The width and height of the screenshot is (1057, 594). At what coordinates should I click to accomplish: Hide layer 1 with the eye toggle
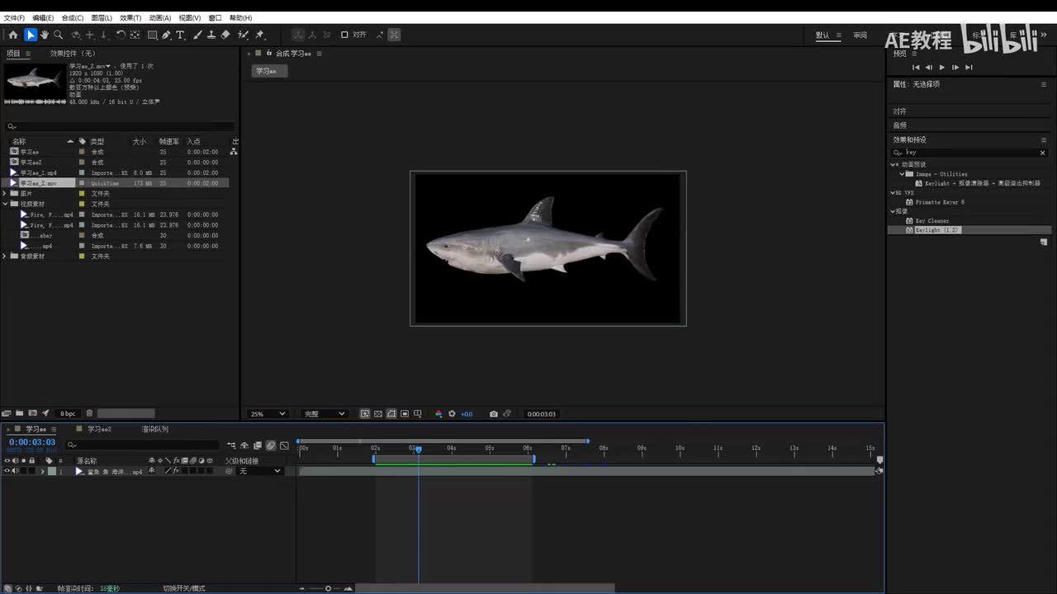[7, 471]
